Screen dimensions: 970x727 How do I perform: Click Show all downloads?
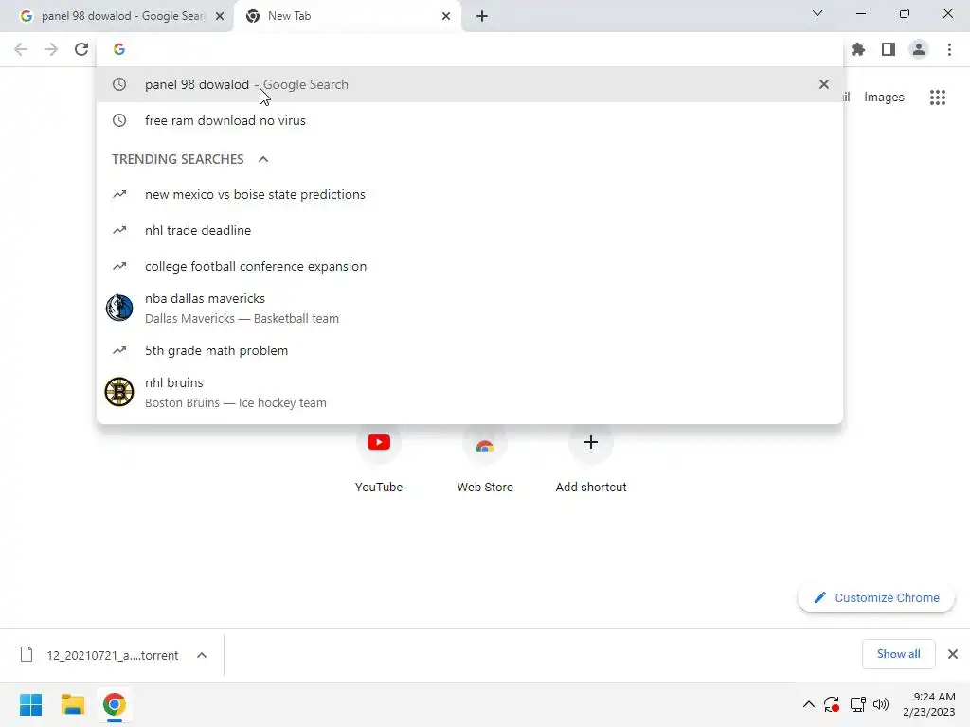pyautogui.click(x=898, y=654)
